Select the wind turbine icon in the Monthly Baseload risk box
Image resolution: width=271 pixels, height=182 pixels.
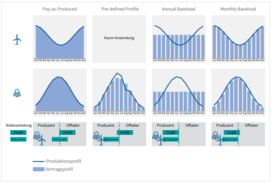[x=220, y=140]
